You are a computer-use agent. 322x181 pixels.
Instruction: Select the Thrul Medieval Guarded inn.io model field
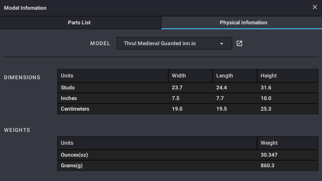tap(169, 44)
